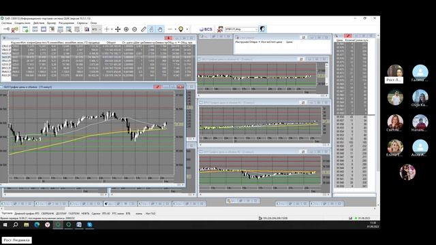
Task: Click the line style tool icon
Action: click(x=170, y=29)
